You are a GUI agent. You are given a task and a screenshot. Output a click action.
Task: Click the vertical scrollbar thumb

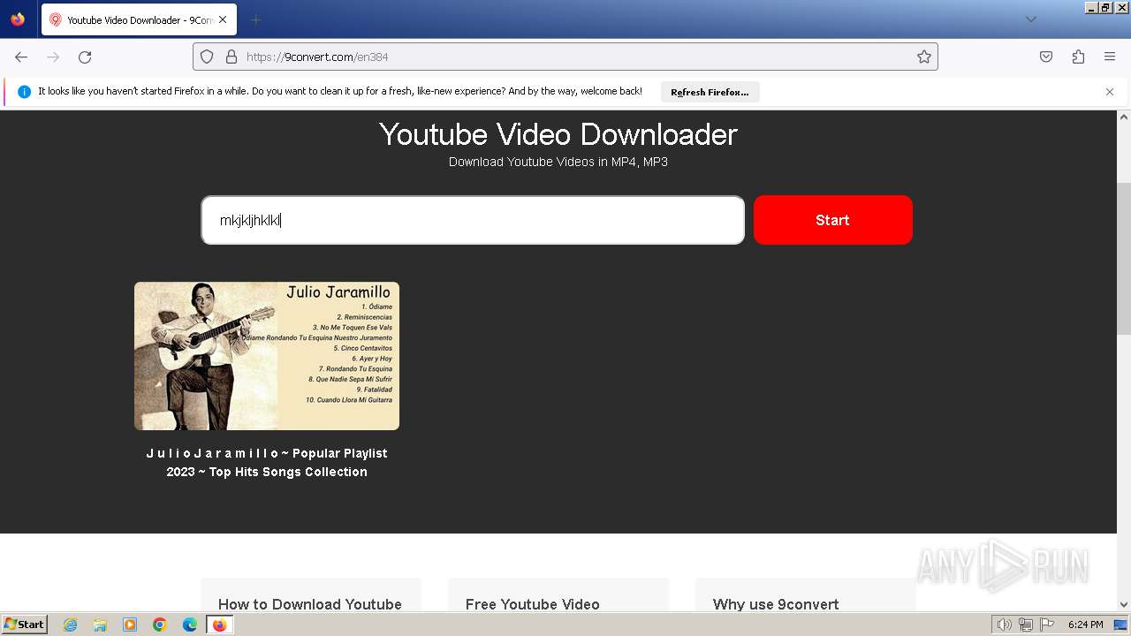coord(1124,258)
